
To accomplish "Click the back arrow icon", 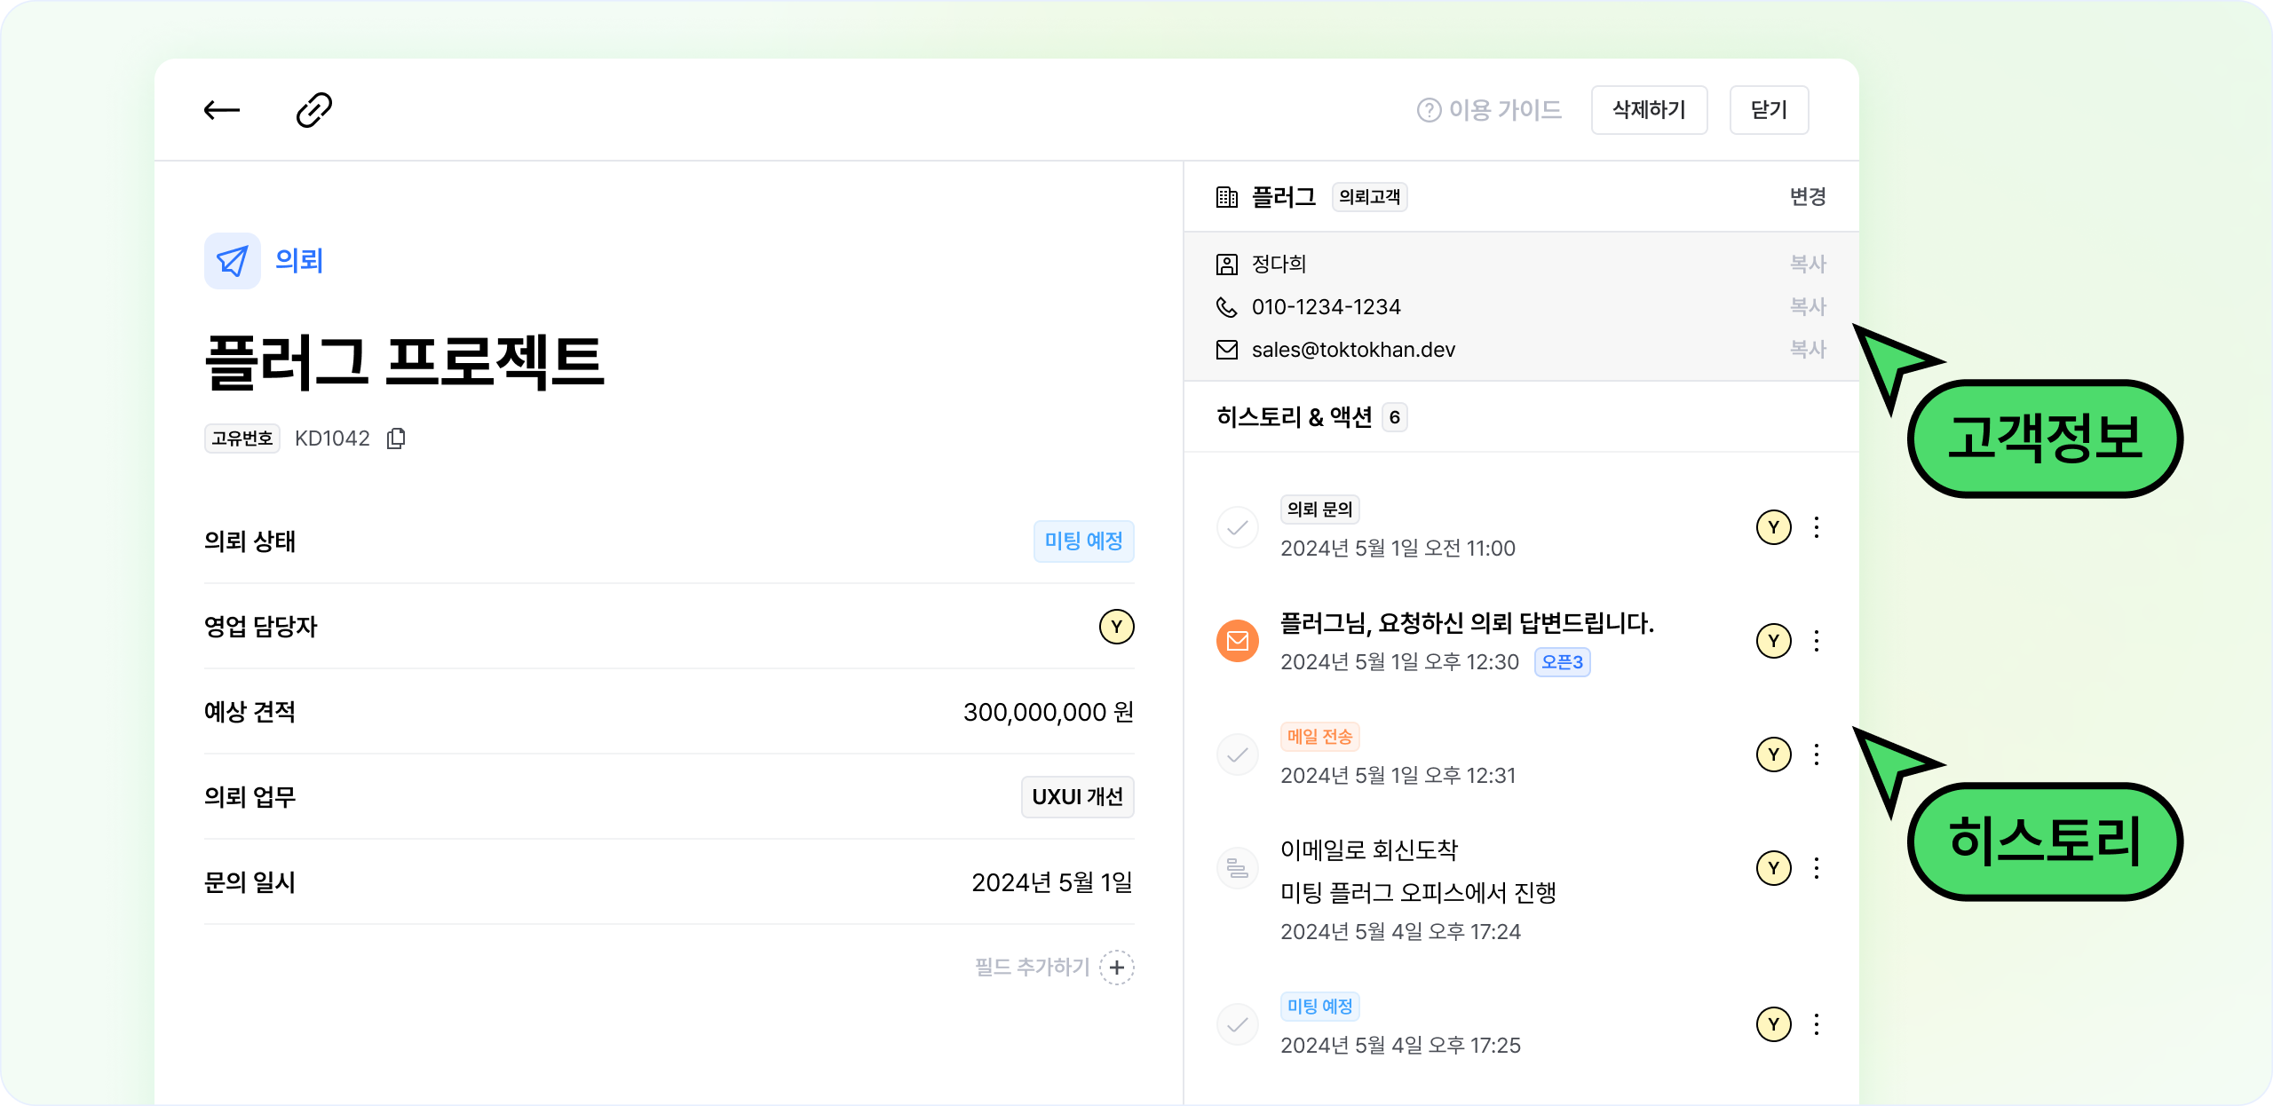I will (x=221, y=110).
